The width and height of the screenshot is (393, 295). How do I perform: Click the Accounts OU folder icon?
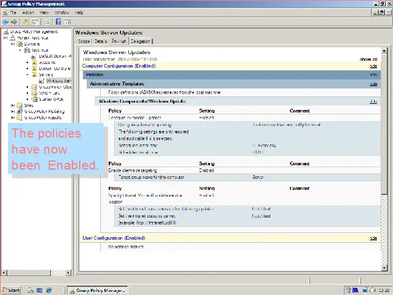click(34, 62)
